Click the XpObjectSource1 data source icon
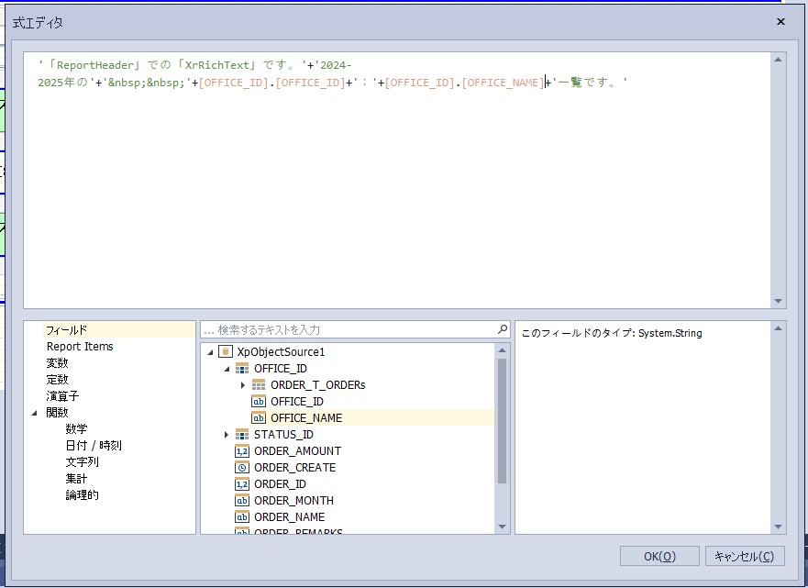This screenshot has width=808, height=588. pos(226,352)
